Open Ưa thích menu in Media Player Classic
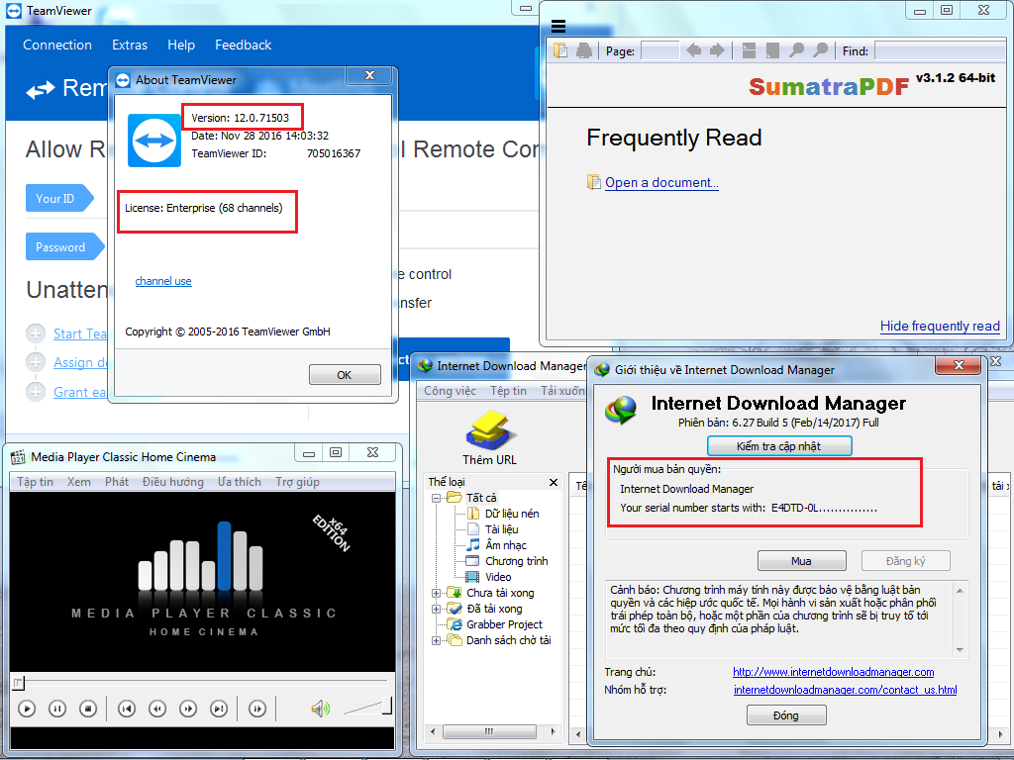 click(x=240, y=482)
